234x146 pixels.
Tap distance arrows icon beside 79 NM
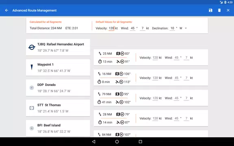click(x=99, y=94)
